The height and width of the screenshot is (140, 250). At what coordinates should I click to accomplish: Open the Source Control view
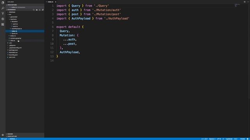click(x=3, y=14)
